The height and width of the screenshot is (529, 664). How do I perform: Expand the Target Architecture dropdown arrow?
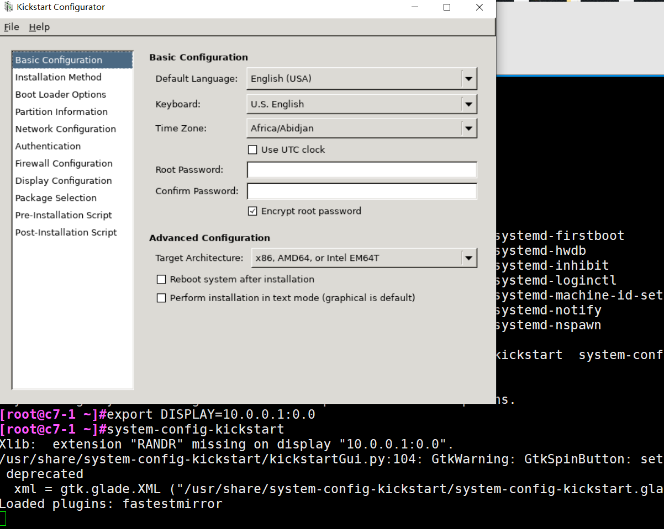click(x=469, y=258)
